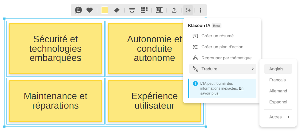The width and height of the screenshot is (303, 134).
Task: Expand the Traduire submenu arrow
Action: tap(253, 69)
